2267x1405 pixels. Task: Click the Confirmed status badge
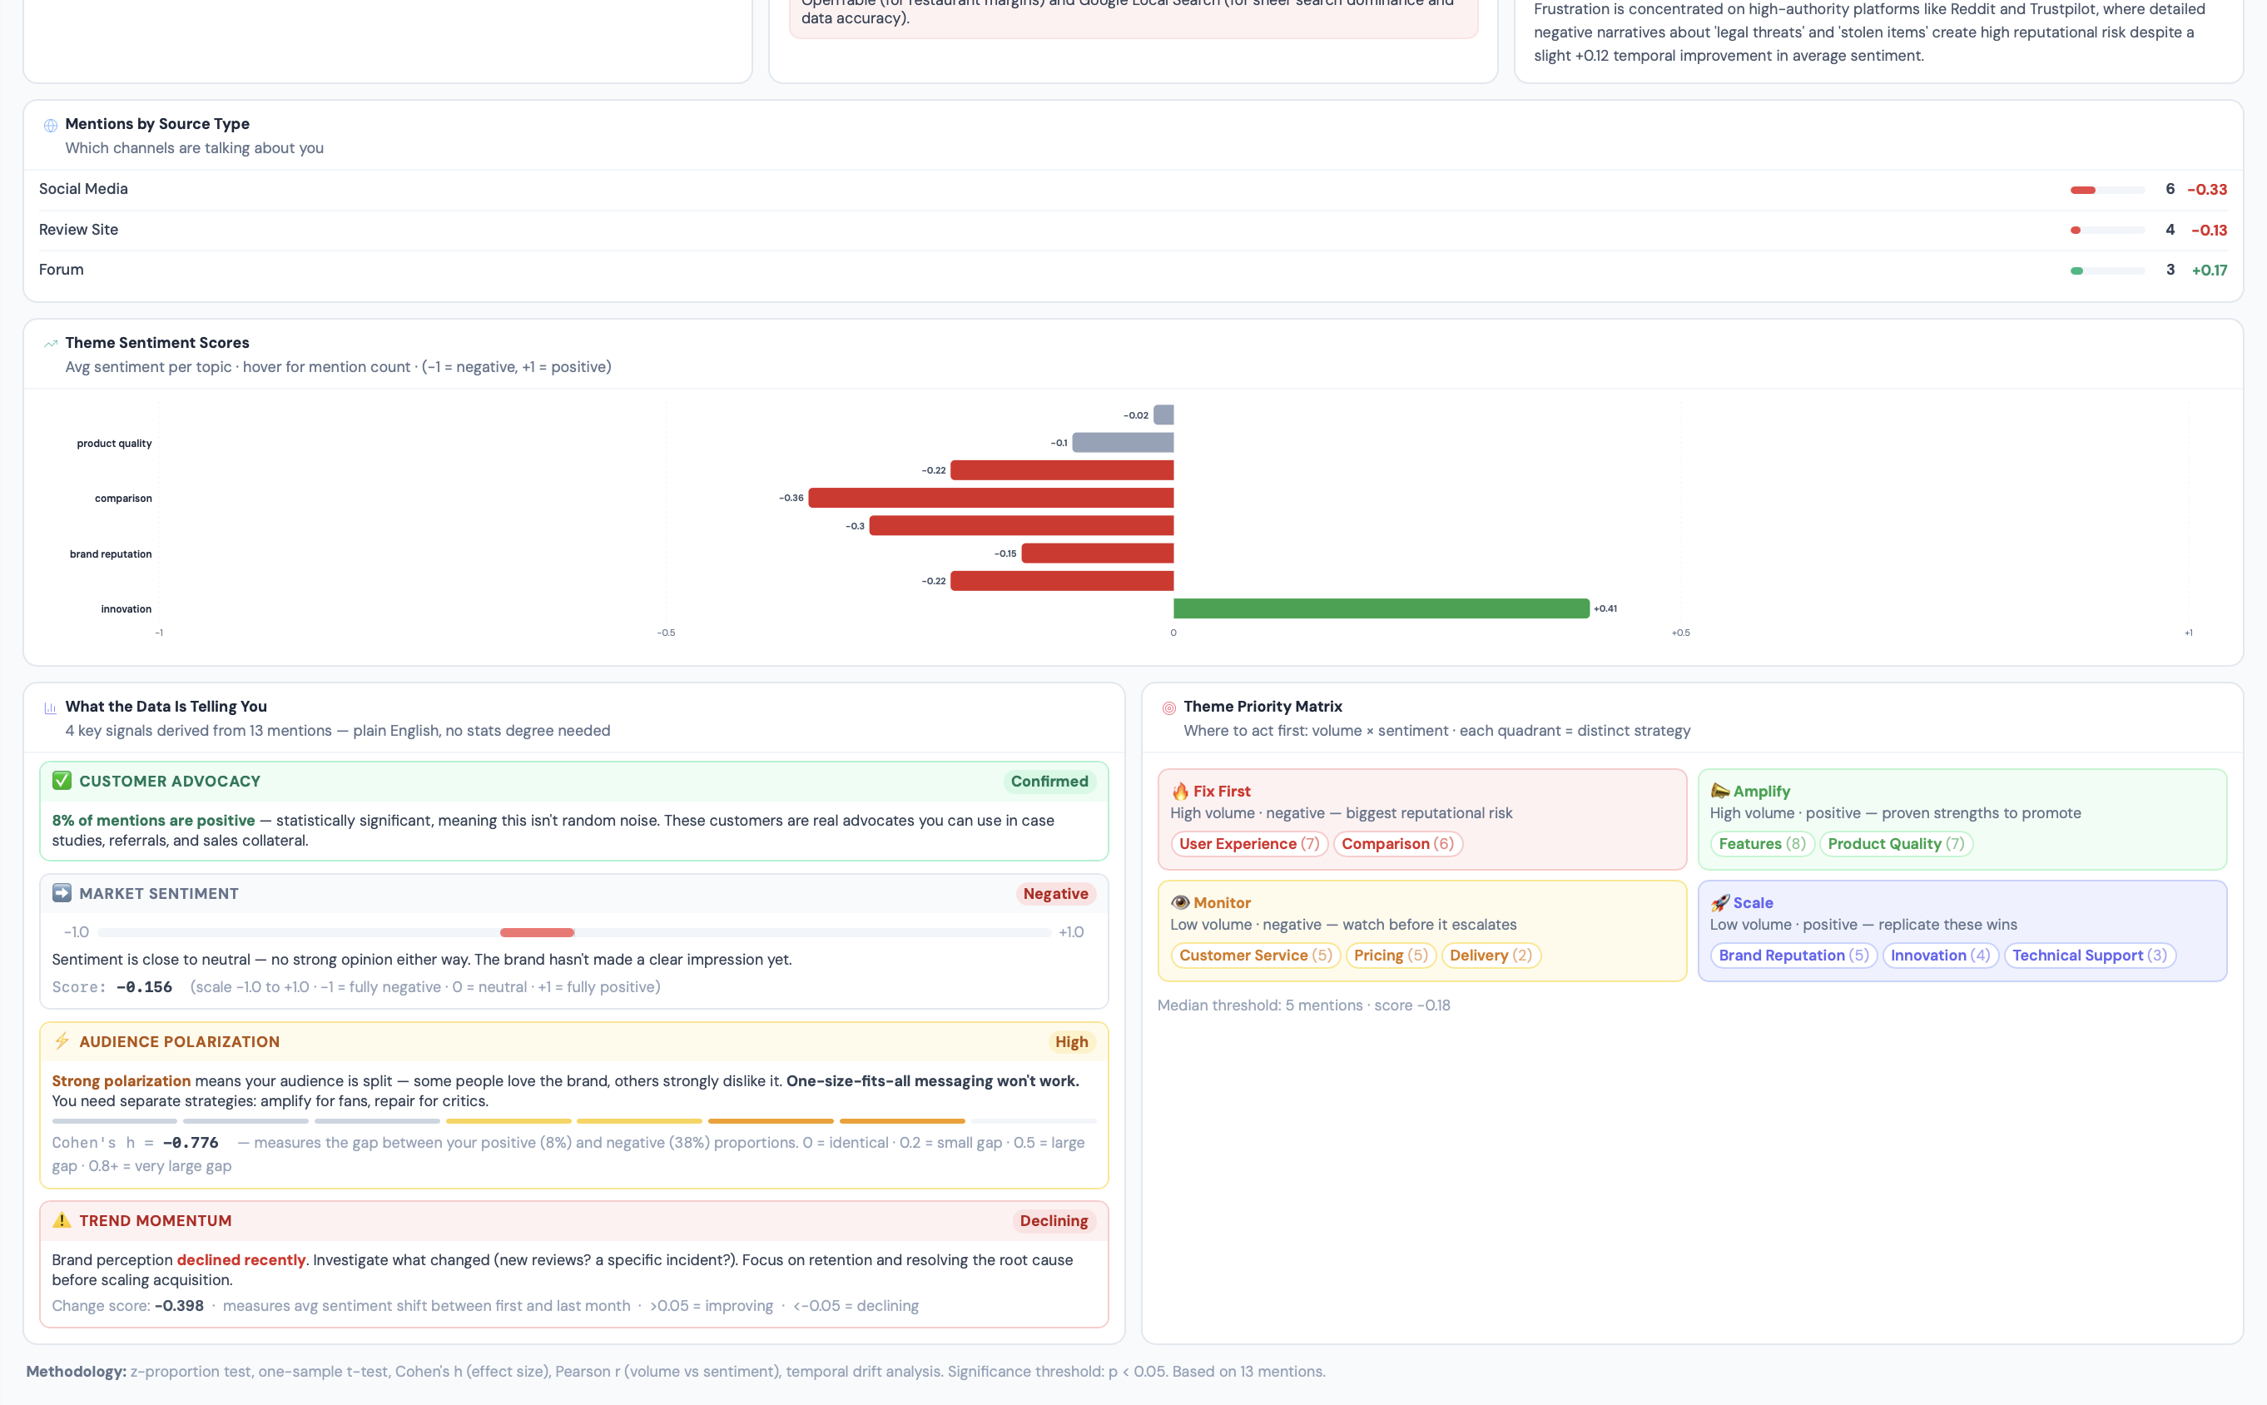click(1049, 782)
